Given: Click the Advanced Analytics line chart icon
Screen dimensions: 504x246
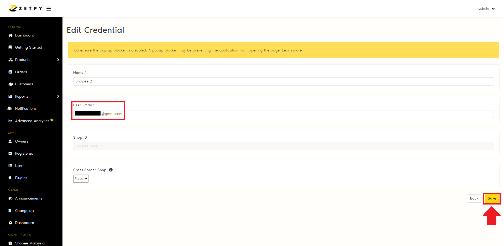Looking at the screenshot, I should pyautogui.click(x=10, y=121).
